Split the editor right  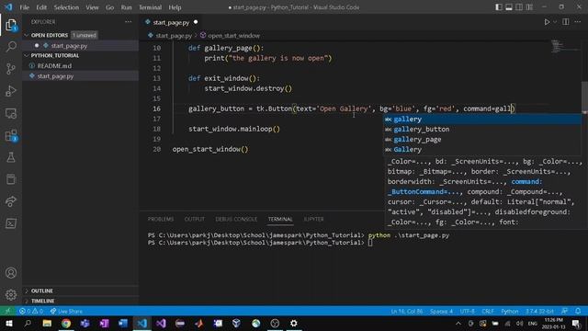pos(566,22)
